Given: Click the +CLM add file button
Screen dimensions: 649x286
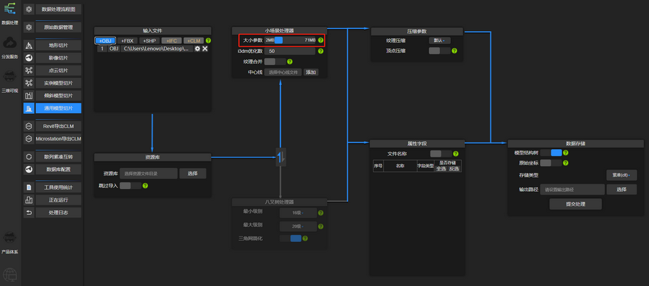Looking at the screenshot, I should point(193,41).
